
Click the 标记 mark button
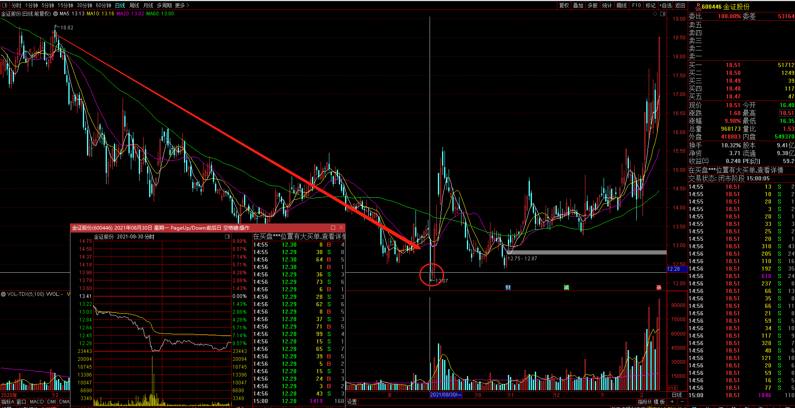click(x=650, y=5)
